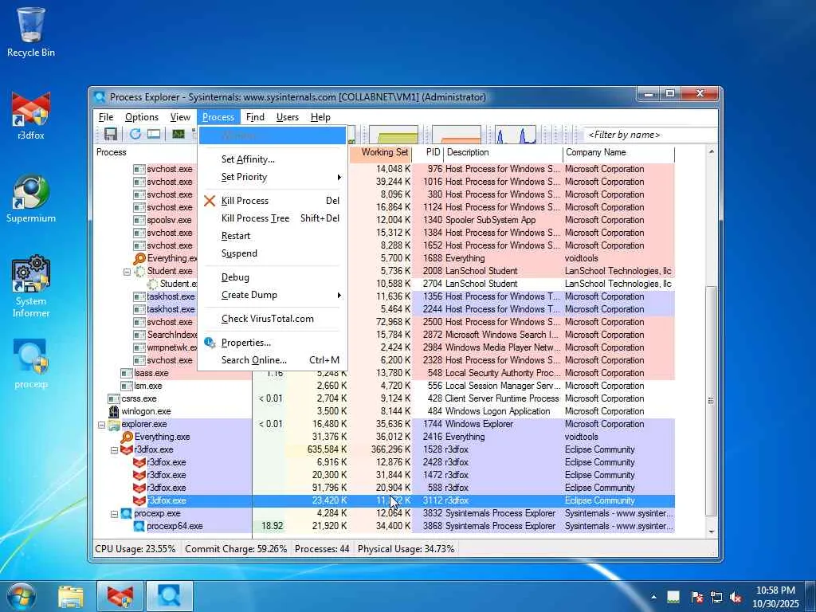816x612 pixels.
Task: Open the Options menu
Action: [142, 117]
